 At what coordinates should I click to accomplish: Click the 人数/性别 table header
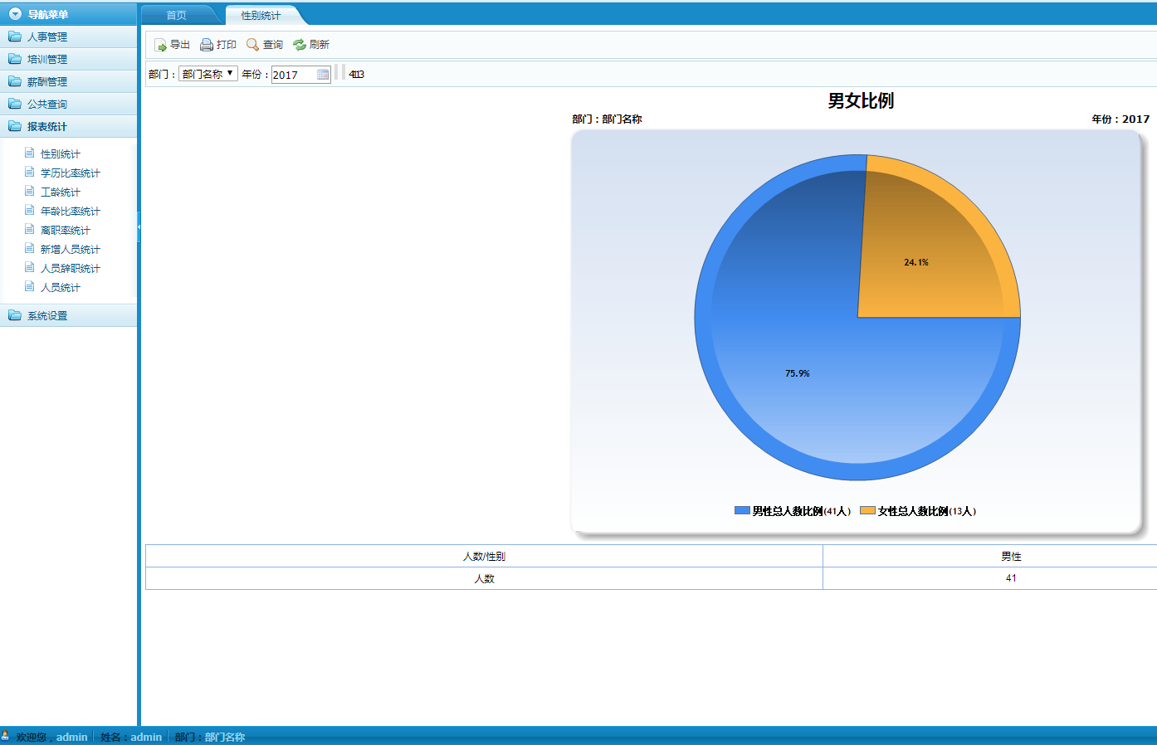tap(484, 556)
